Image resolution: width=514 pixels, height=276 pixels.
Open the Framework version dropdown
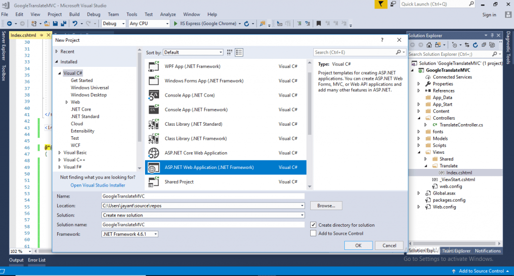tap(156, 234)
